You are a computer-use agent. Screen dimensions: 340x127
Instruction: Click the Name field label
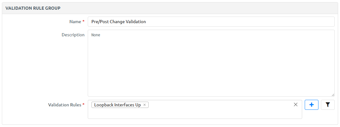(x=75, y=22)
